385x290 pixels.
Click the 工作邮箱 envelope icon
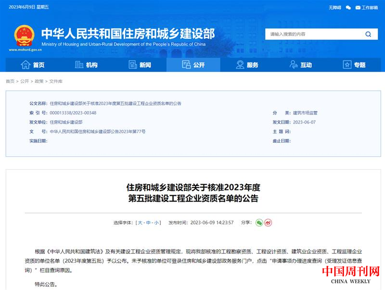[x=358, y=8]
